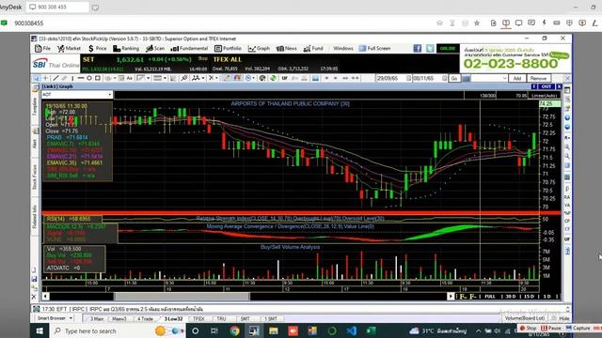
Task: Open the Fundamental menu
Action: click(189, 48)
